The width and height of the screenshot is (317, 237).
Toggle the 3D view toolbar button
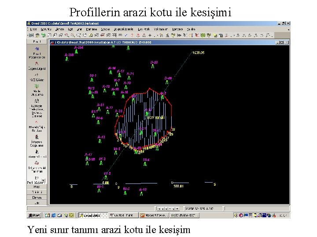[120, 35]
